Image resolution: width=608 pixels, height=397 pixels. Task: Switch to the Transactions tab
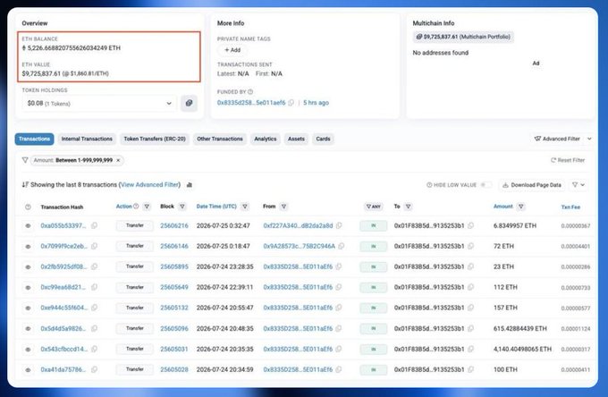pos(35,139)
